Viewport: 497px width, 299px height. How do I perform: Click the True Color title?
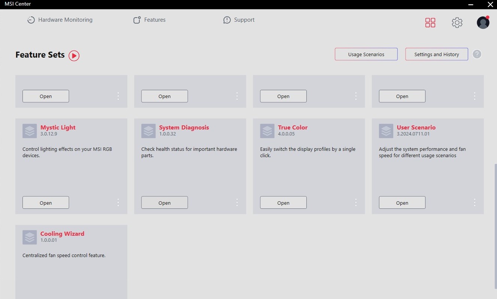click(x=293, y=127)
